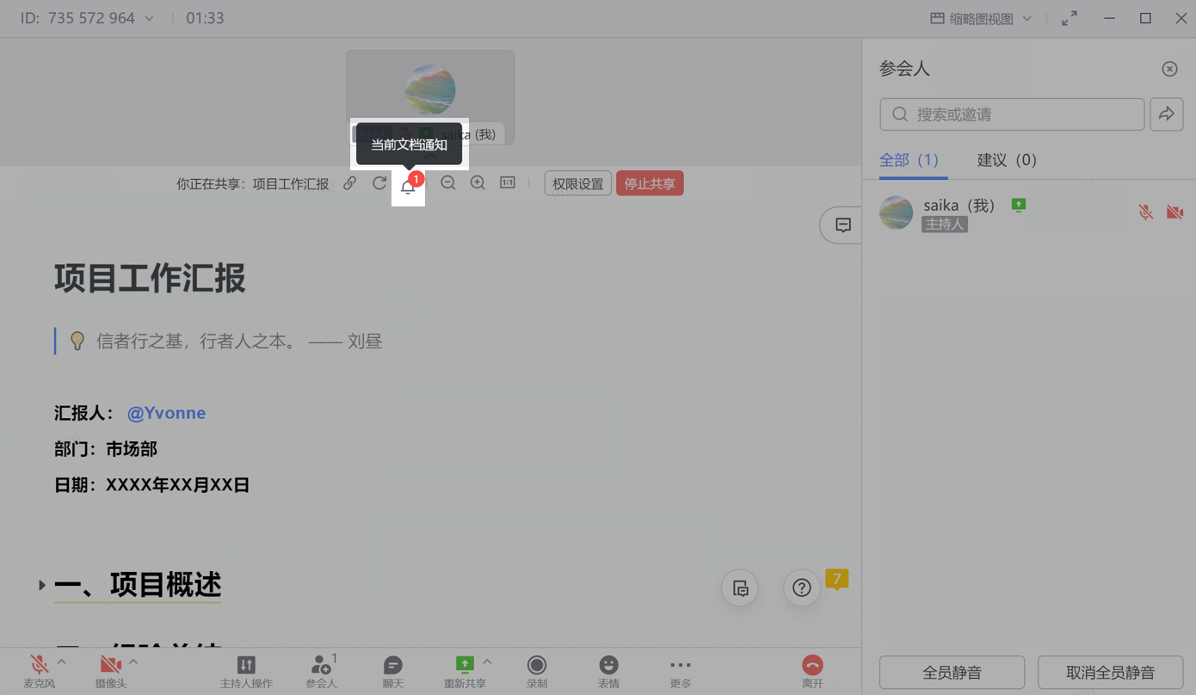1196x695 pixels.
Task: Unmute the microphone in bottom toolbar
Action: click(39, 671)
